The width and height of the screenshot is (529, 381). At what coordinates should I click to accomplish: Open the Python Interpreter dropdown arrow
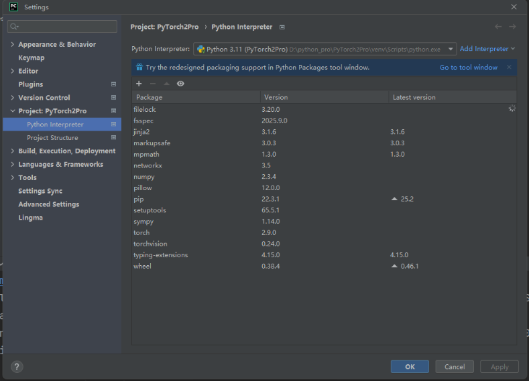click(x=451, y=49)
